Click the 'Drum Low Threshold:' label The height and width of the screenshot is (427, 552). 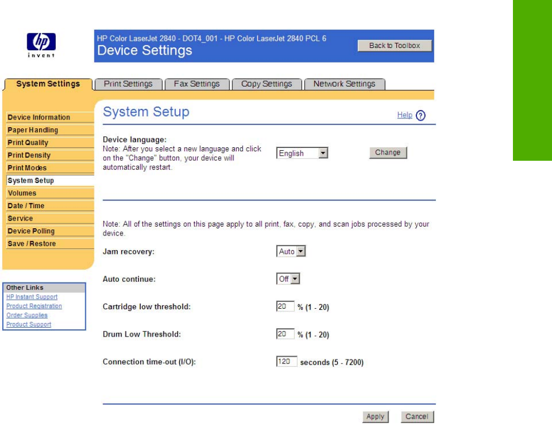point(142,334)
